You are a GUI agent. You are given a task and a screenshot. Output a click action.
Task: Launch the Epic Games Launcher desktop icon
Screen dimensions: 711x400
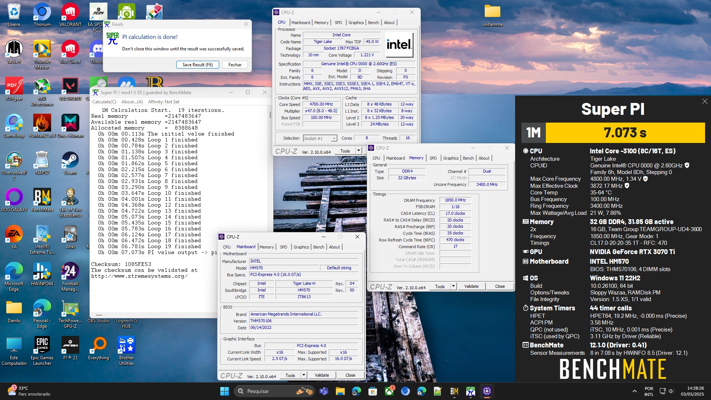[x=42, y=351]
